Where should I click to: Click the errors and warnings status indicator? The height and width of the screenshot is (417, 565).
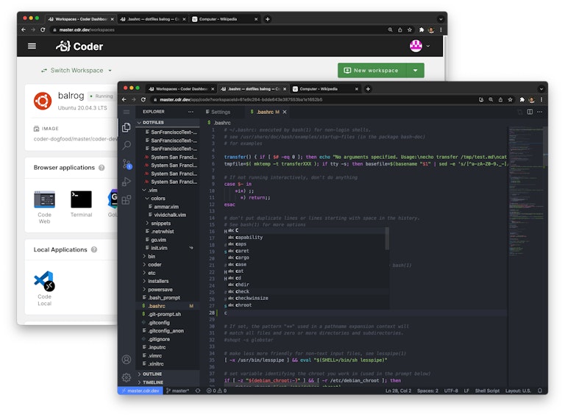click(x=216, y=391)
